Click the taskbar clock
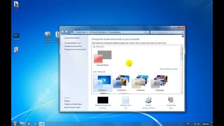The width and height of the screenshot is (224, 126). point(206,124)
